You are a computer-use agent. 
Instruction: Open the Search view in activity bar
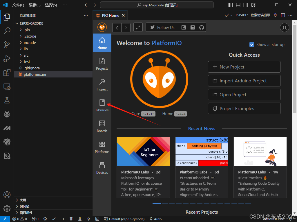[7, 31]
